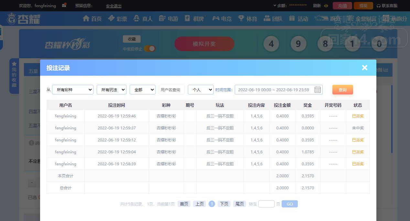Click the 安全退出 logout link
This screenshot has width=410, height=221.
[x=113, y=6]
